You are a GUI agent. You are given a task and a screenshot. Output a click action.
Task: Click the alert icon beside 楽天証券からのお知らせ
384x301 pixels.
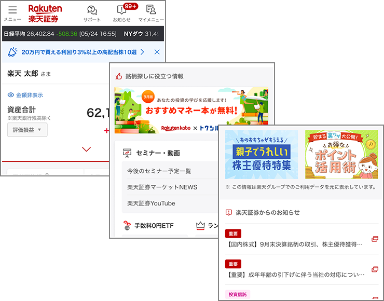[228, 212]
